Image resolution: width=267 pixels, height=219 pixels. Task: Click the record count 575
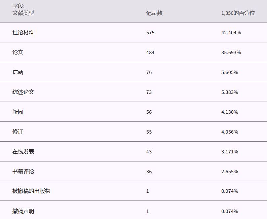click(x=150, y=33)
